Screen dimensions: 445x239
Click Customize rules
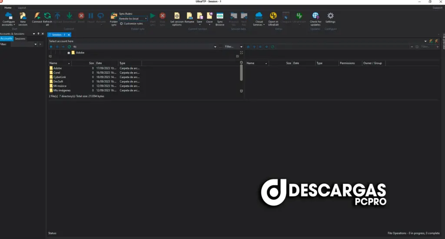tap(131, 23)
